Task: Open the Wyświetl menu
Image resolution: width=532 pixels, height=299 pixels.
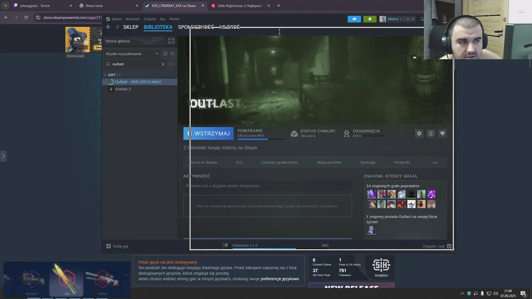Action: tap(132, 19)
